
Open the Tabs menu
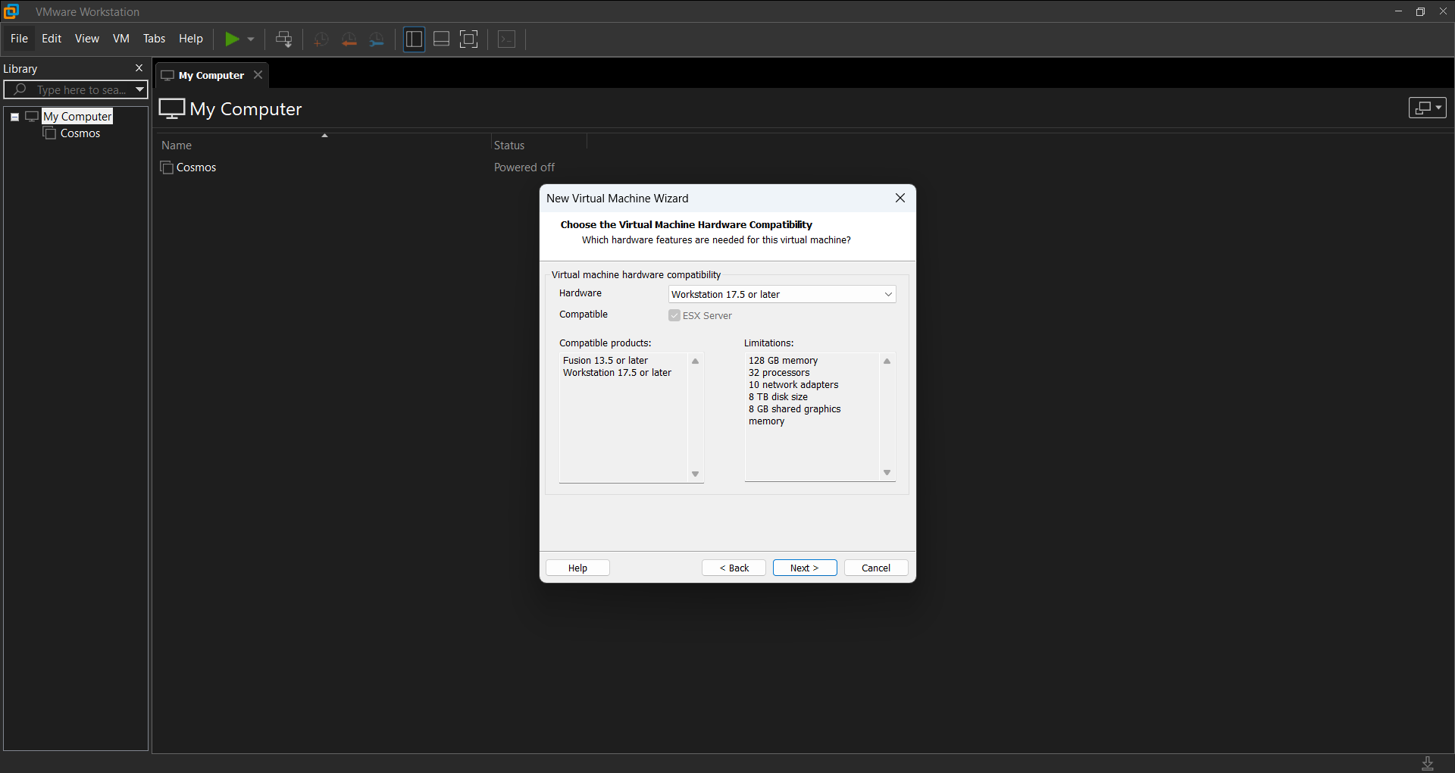click(x=154, y=39)
